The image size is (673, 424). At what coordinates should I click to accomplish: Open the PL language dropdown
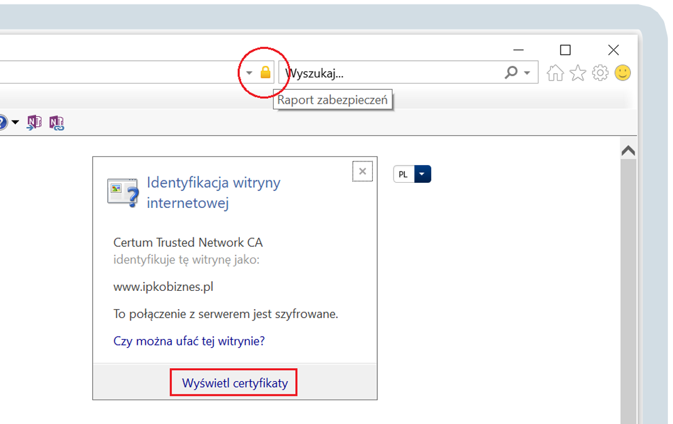pyautogui.click(x=422, y=174)
